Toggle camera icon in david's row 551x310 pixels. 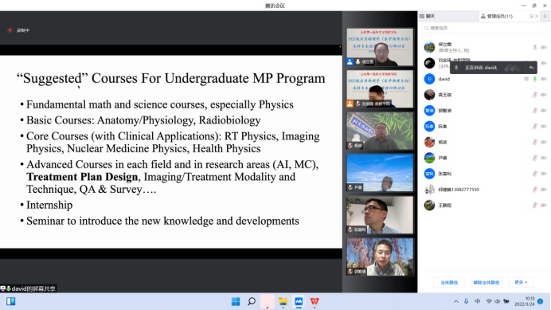544,79
